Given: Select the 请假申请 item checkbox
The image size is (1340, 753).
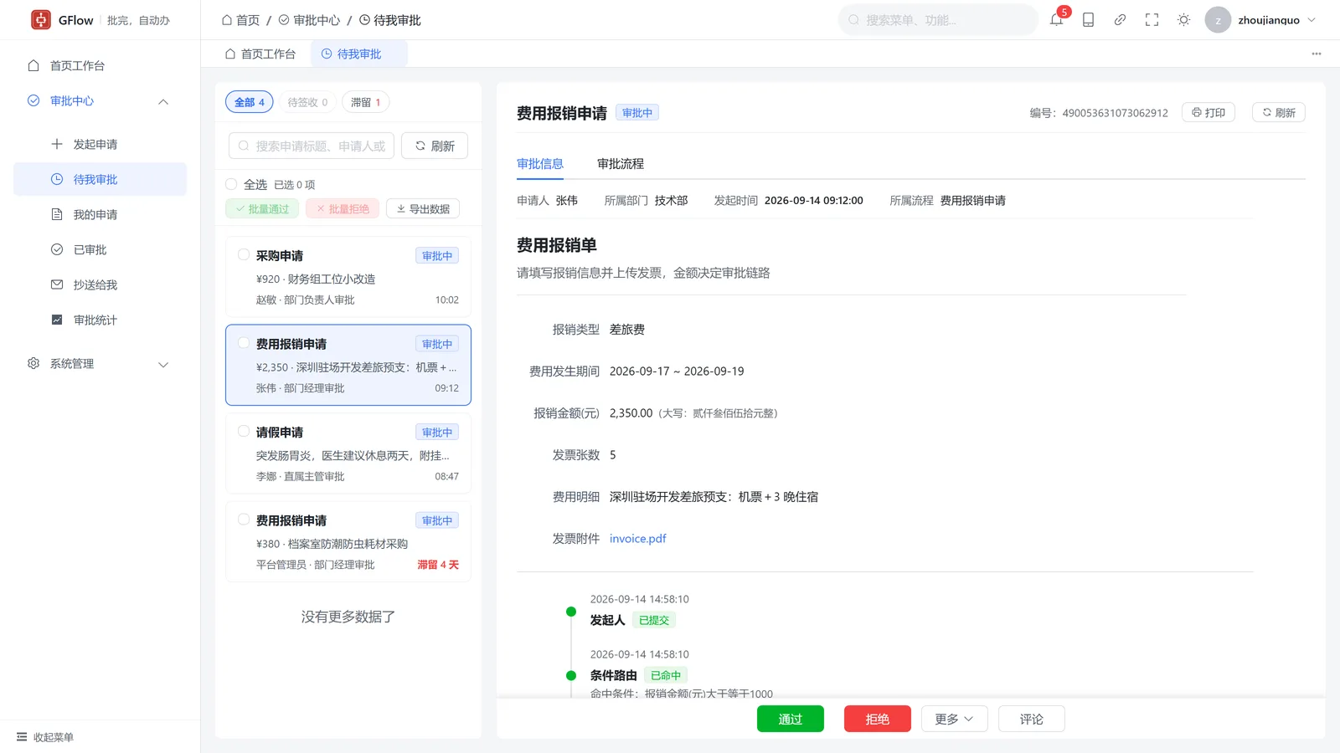Looking at the screenshot, I should (x=244, y=431).
